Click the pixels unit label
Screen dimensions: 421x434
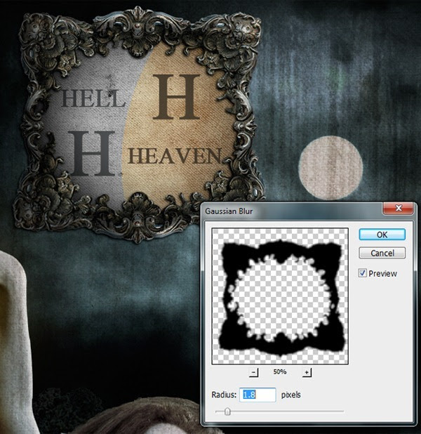290,395
